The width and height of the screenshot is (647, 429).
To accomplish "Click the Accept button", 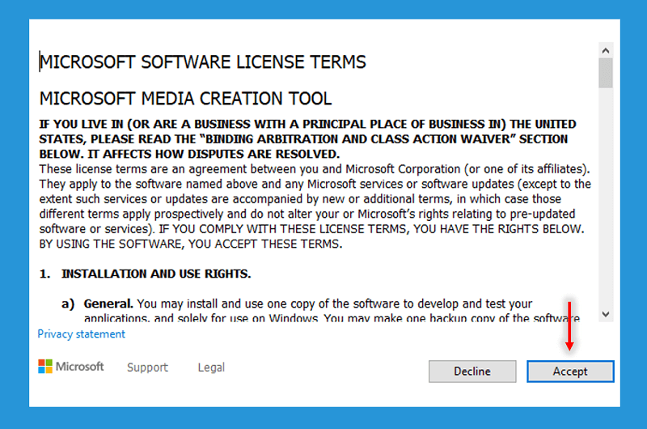I will (570, 372).
